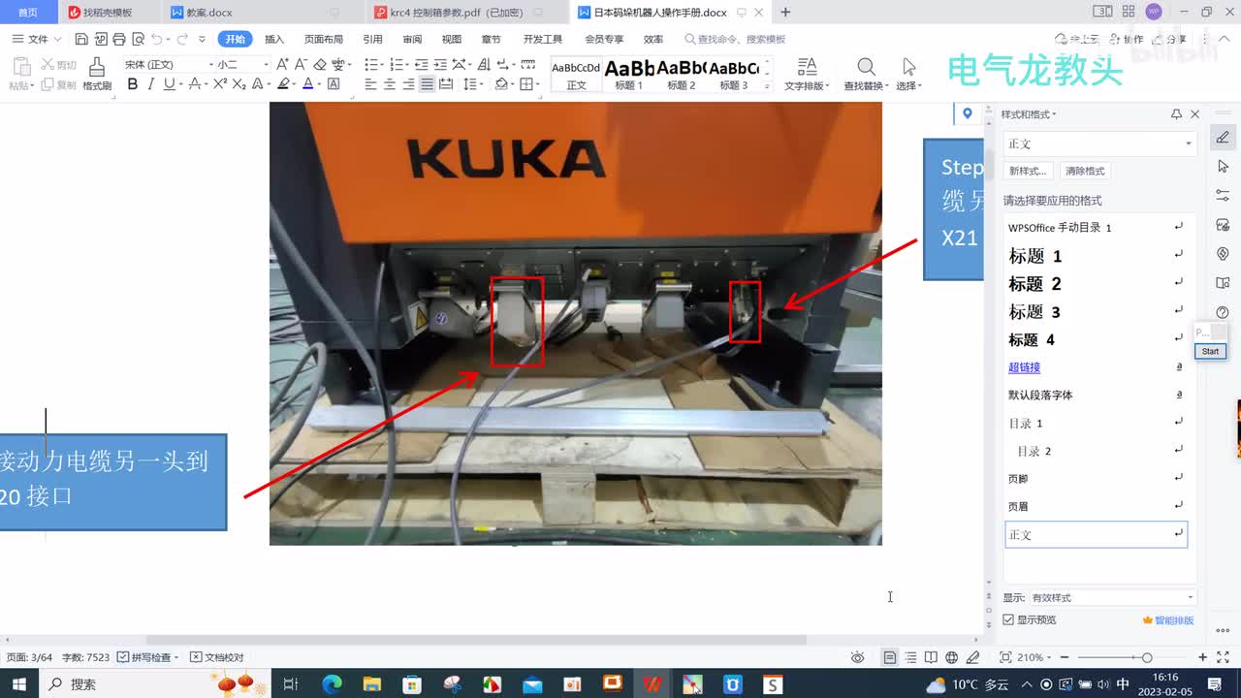
Task: Click the 新样式... button
Action: point(1028,171)
